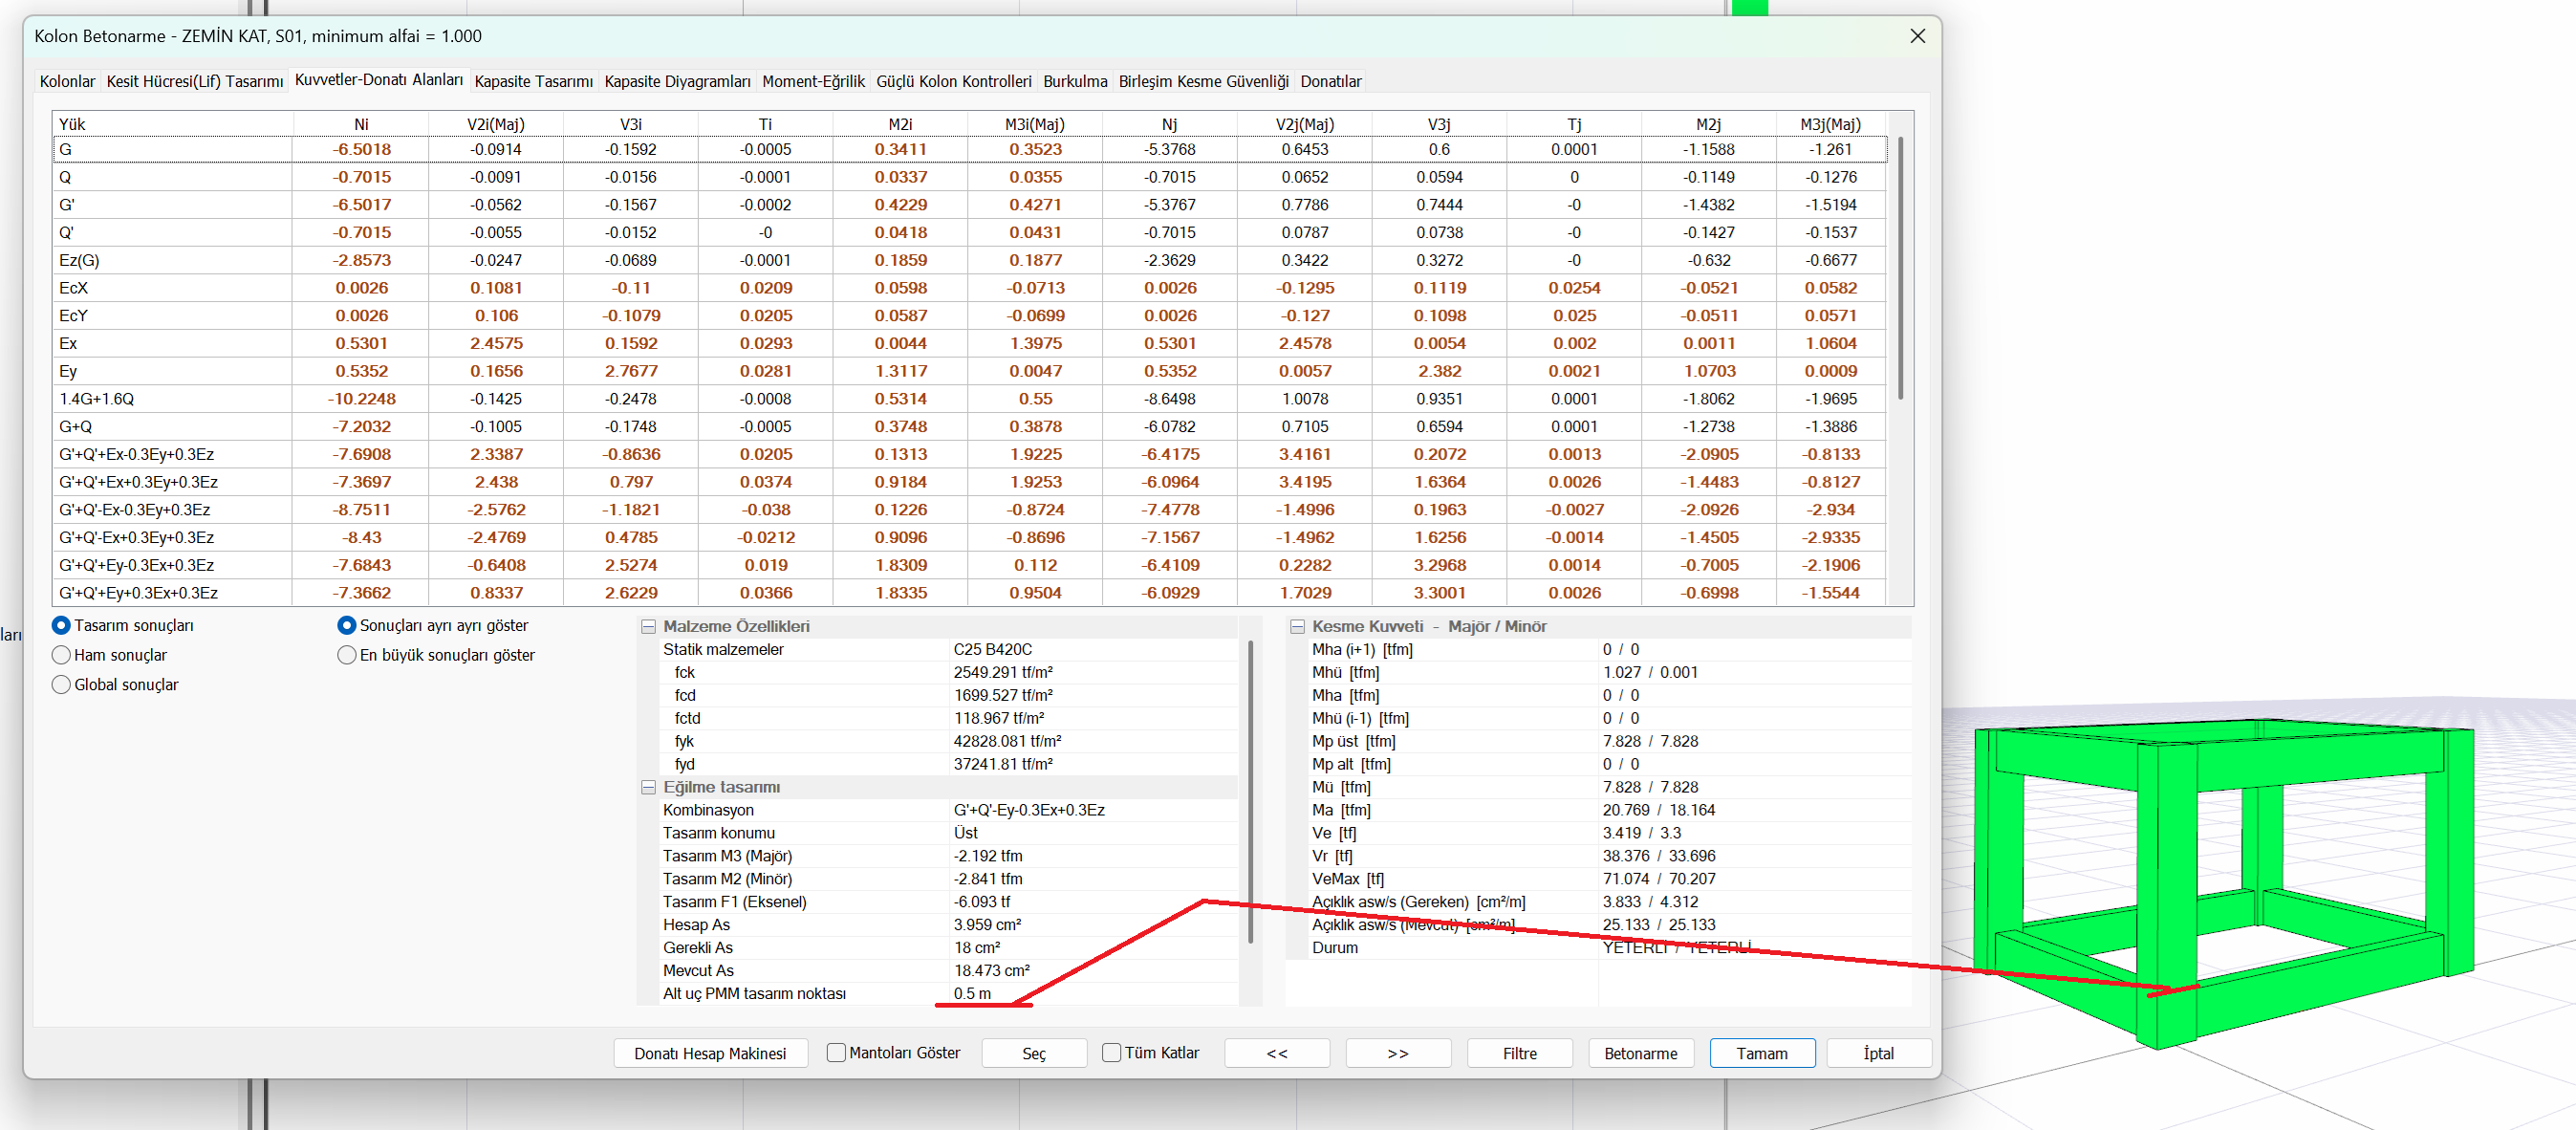Click the load table vertical scrollbar
2576x1130 pixels.
pos(1900,270)
